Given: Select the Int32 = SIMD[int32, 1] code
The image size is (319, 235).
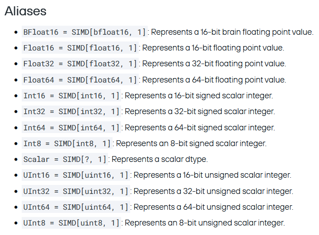Looking at the screenshot, I should pos(72,111).
